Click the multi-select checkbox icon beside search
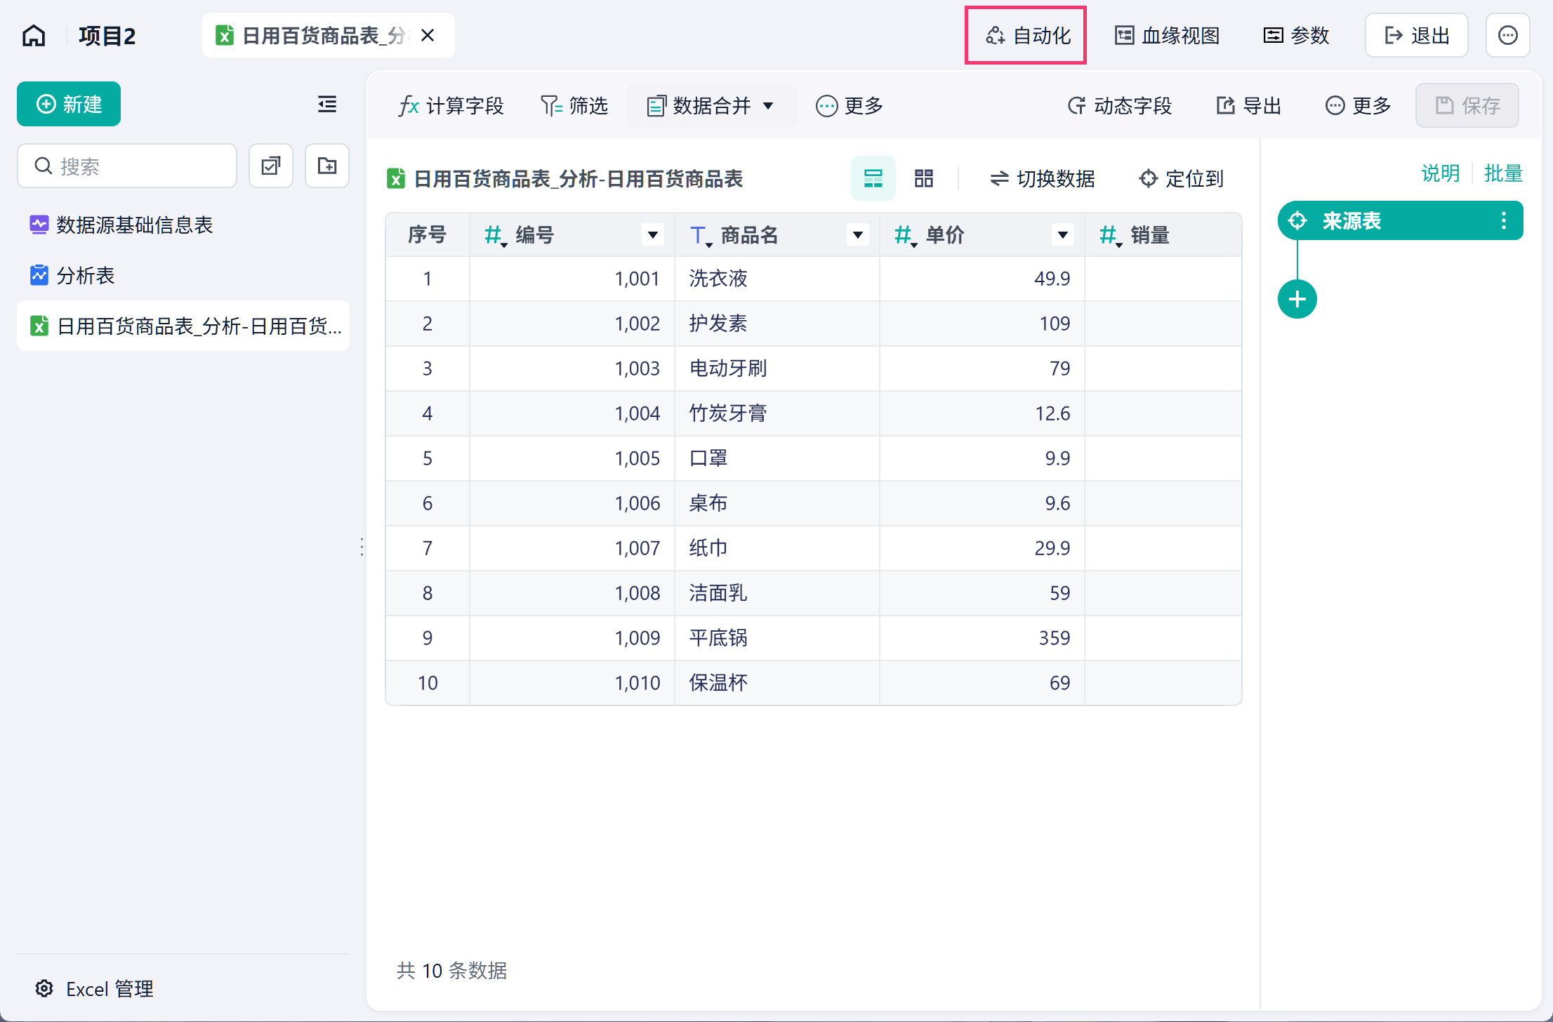Viewport: 1553px width, 1022px height. tap(271, 166)
